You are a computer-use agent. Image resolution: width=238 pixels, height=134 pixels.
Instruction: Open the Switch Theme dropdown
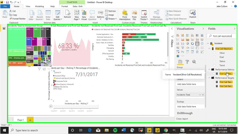pyautogui.click(x=144, y=15)
